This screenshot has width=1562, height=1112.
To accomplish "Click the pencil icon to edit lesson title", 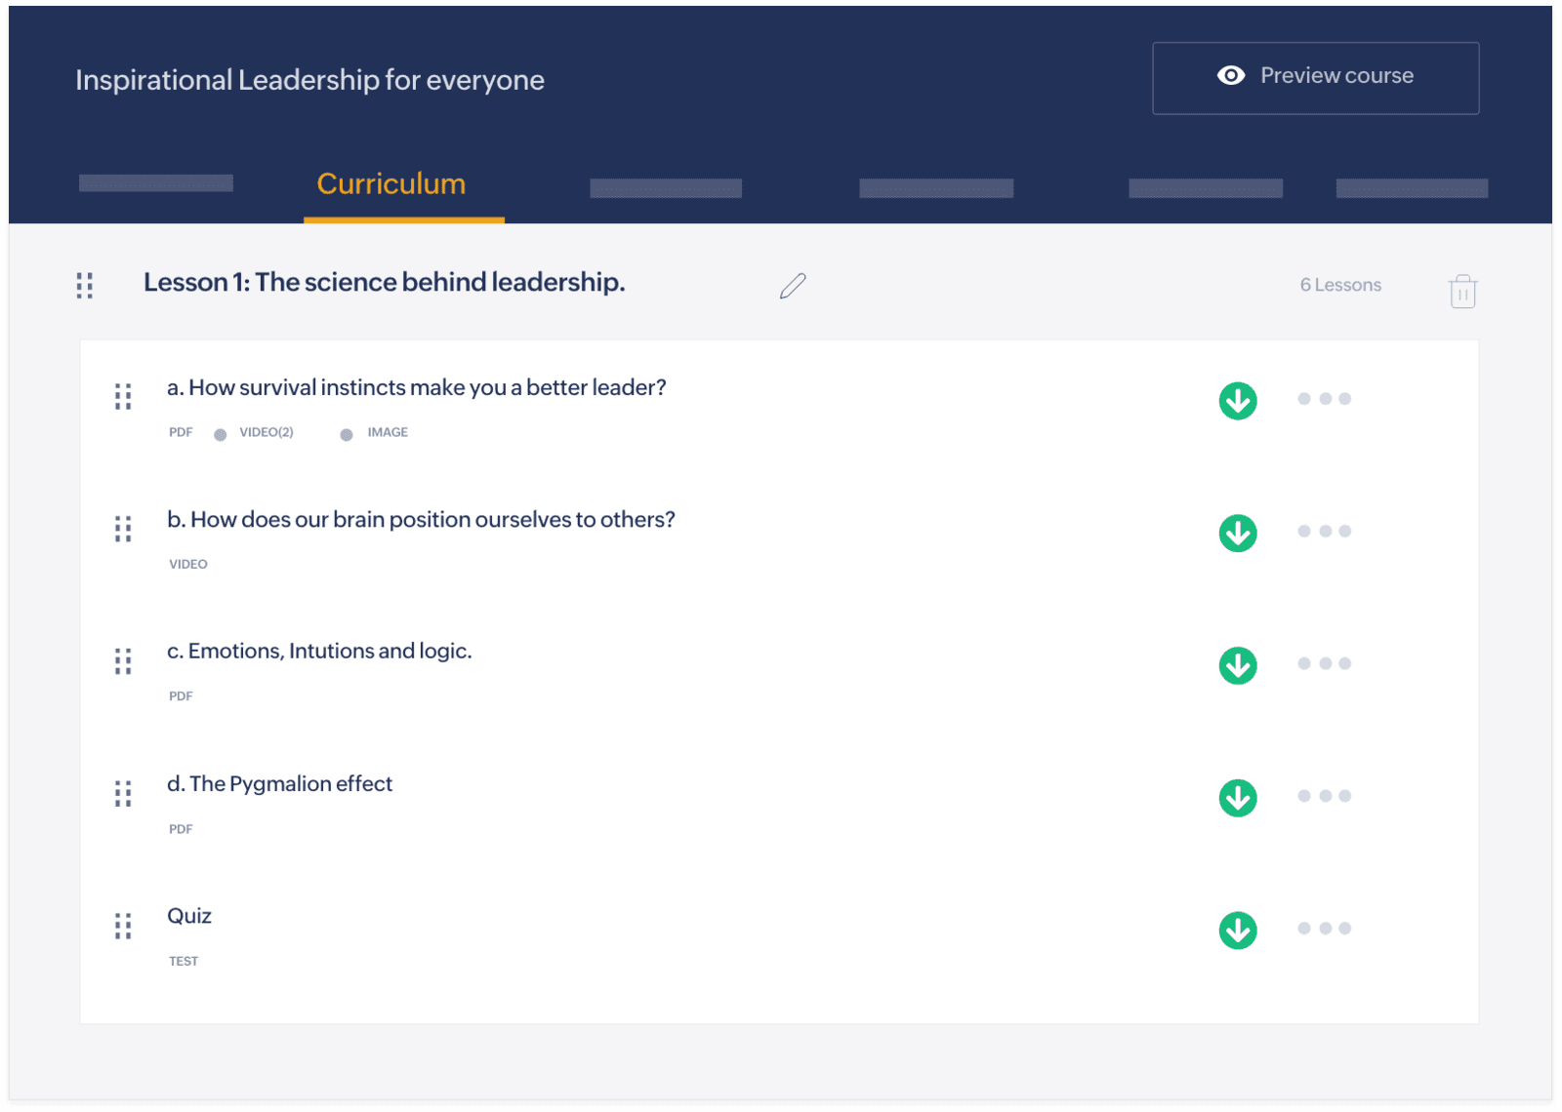I will tap(793, 286).
